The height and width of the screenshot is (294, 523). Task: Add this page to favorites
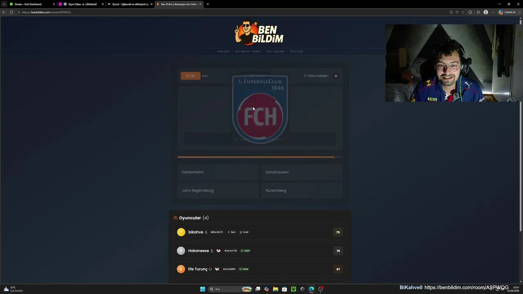(463, 12)
